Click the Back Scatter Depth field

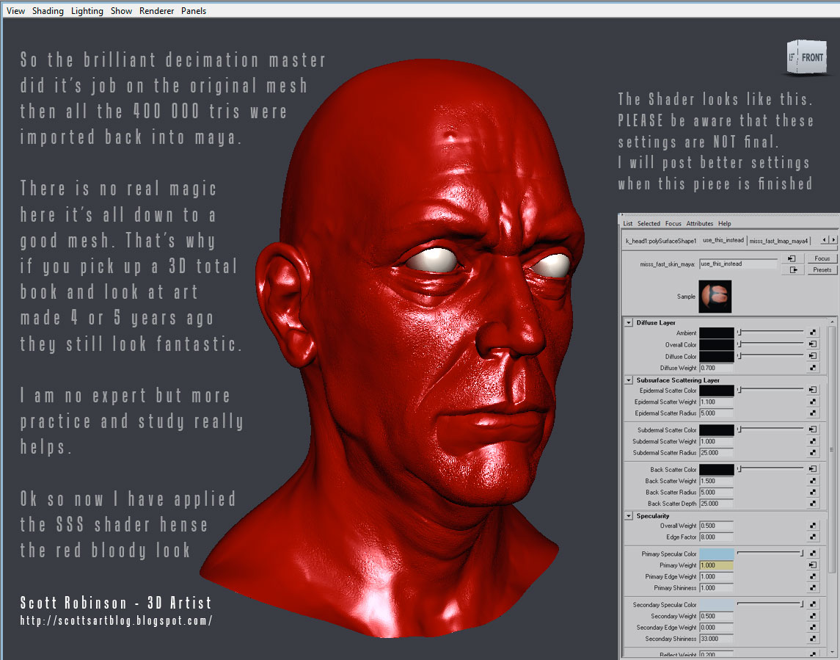(x=716, y=504)
